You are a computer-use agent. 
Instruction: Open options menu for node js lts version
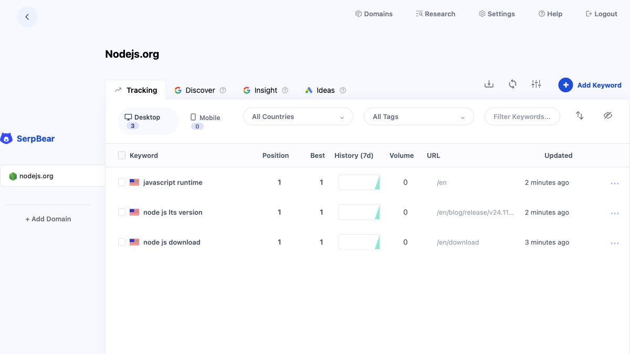pos(615,213)
